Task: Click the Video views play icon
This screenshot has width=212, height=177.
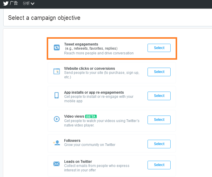Action: 57,119
